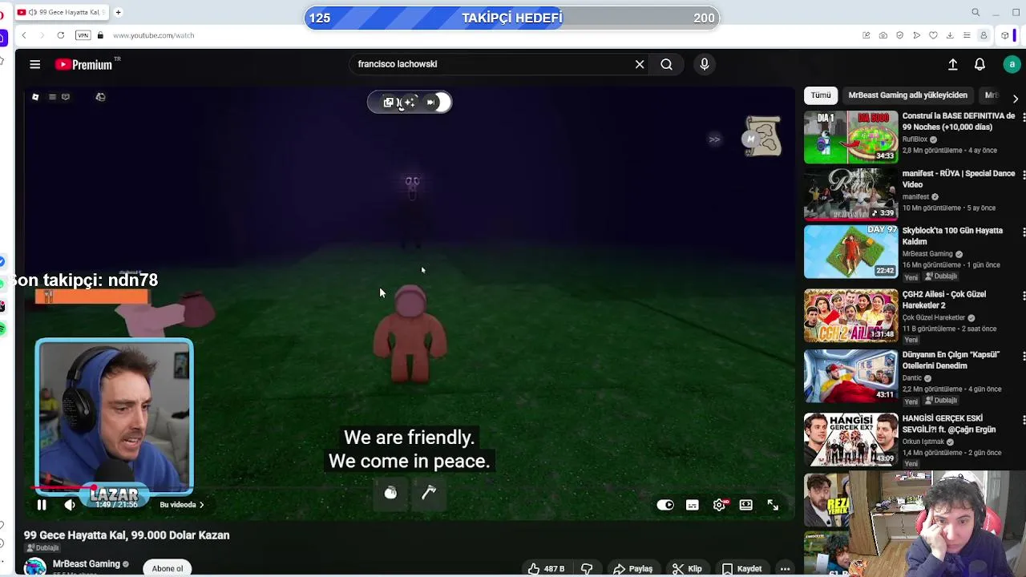Save the video with Kaydet

coord(741,568)
